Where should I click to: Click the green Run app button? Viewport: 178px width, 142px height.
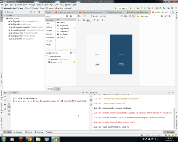tap(131, 8)
